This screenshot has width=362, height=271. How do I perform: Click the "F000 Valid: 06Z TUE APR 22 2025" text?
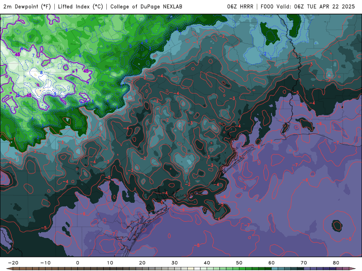point(308,7)
